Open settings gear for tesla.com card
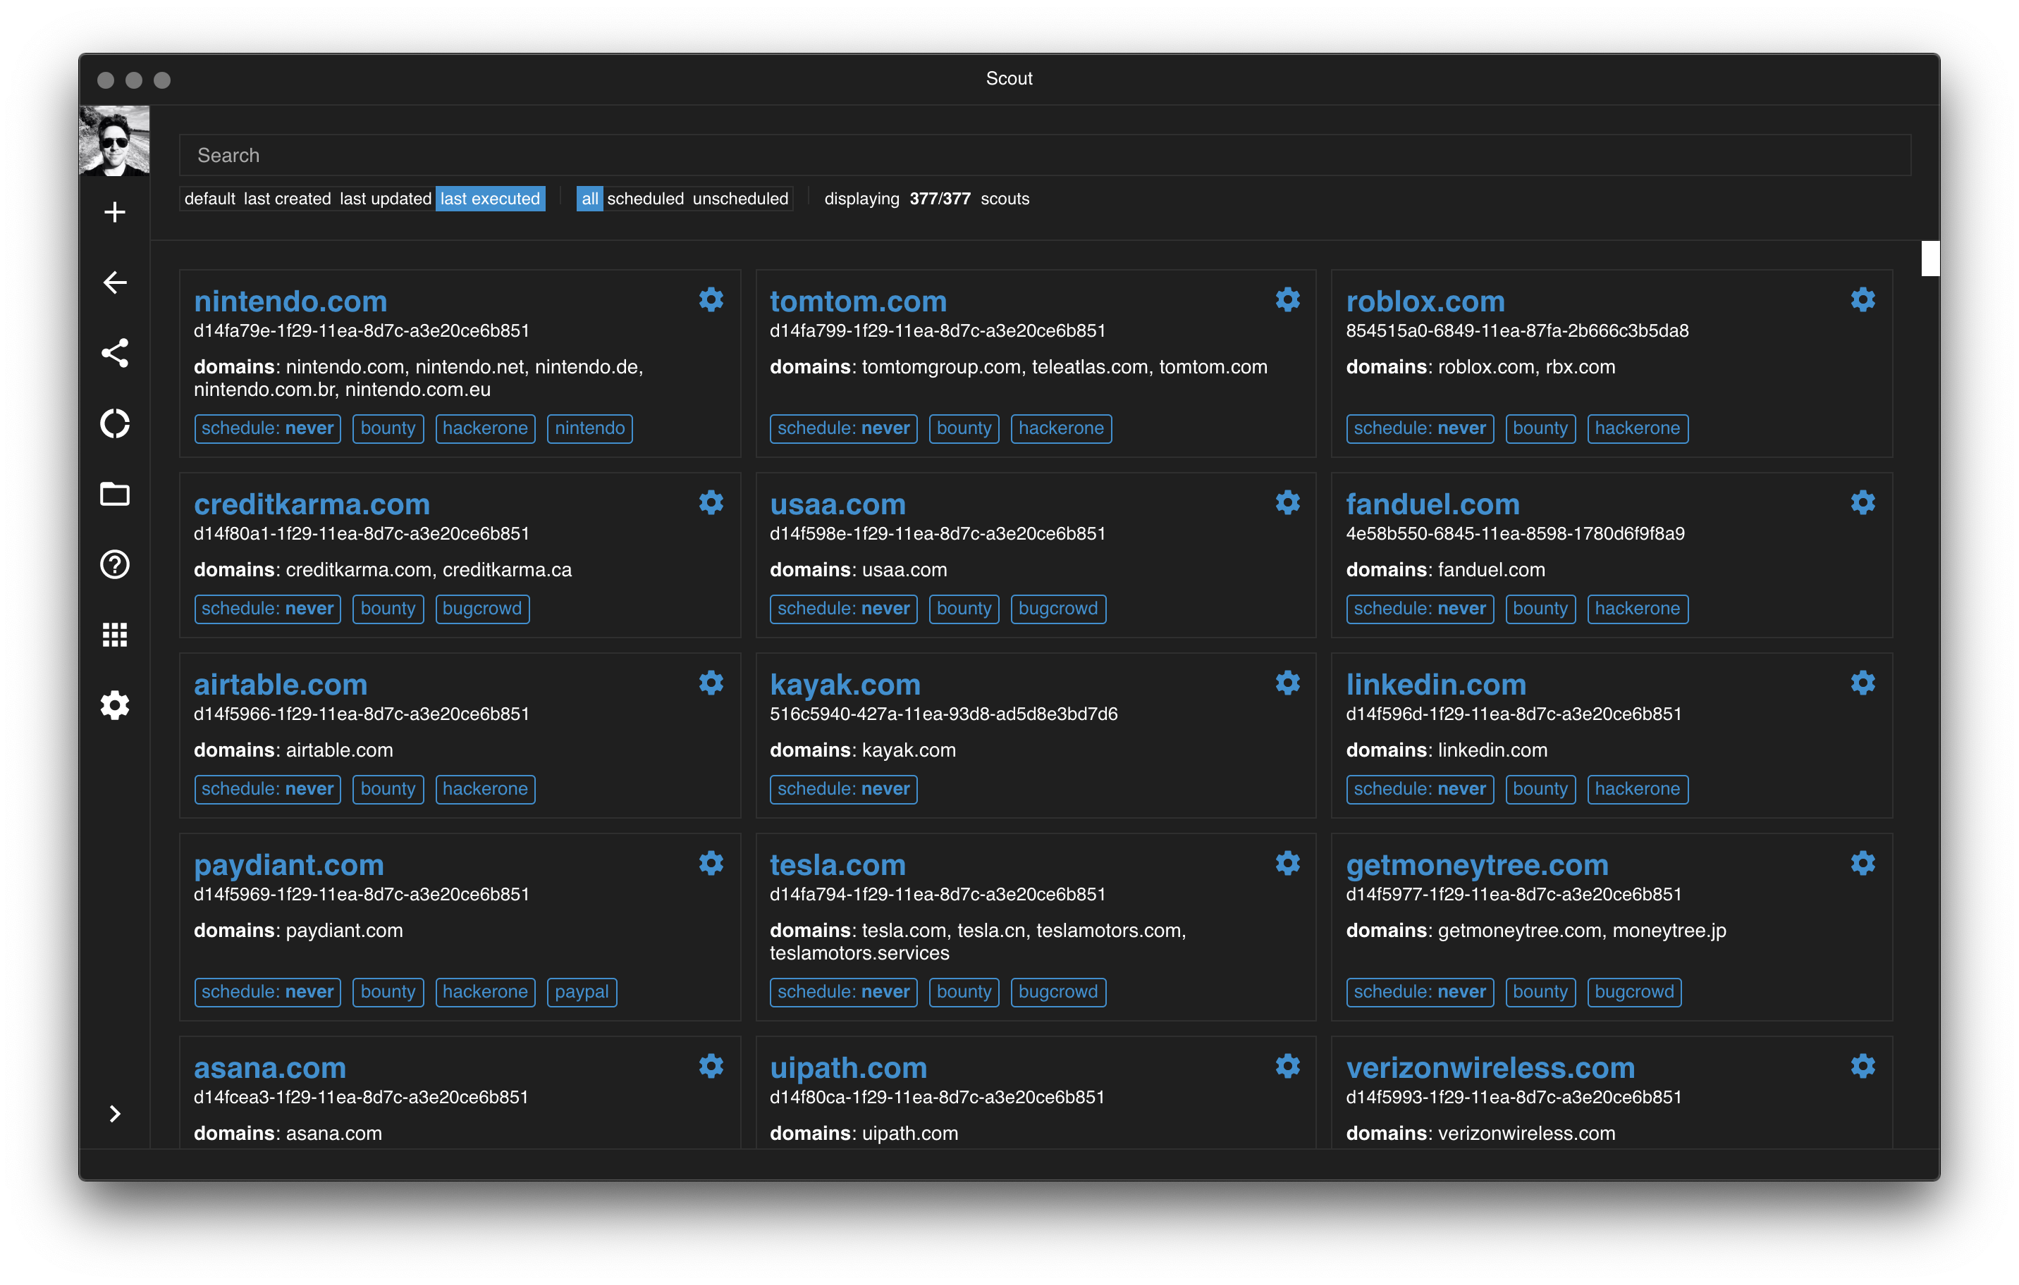 [1287, 863]
